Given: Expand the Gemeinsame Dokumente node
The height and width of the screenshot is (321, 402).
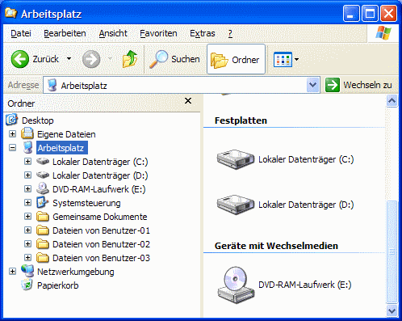Looking at the screenshot, I should coord(27,217).
